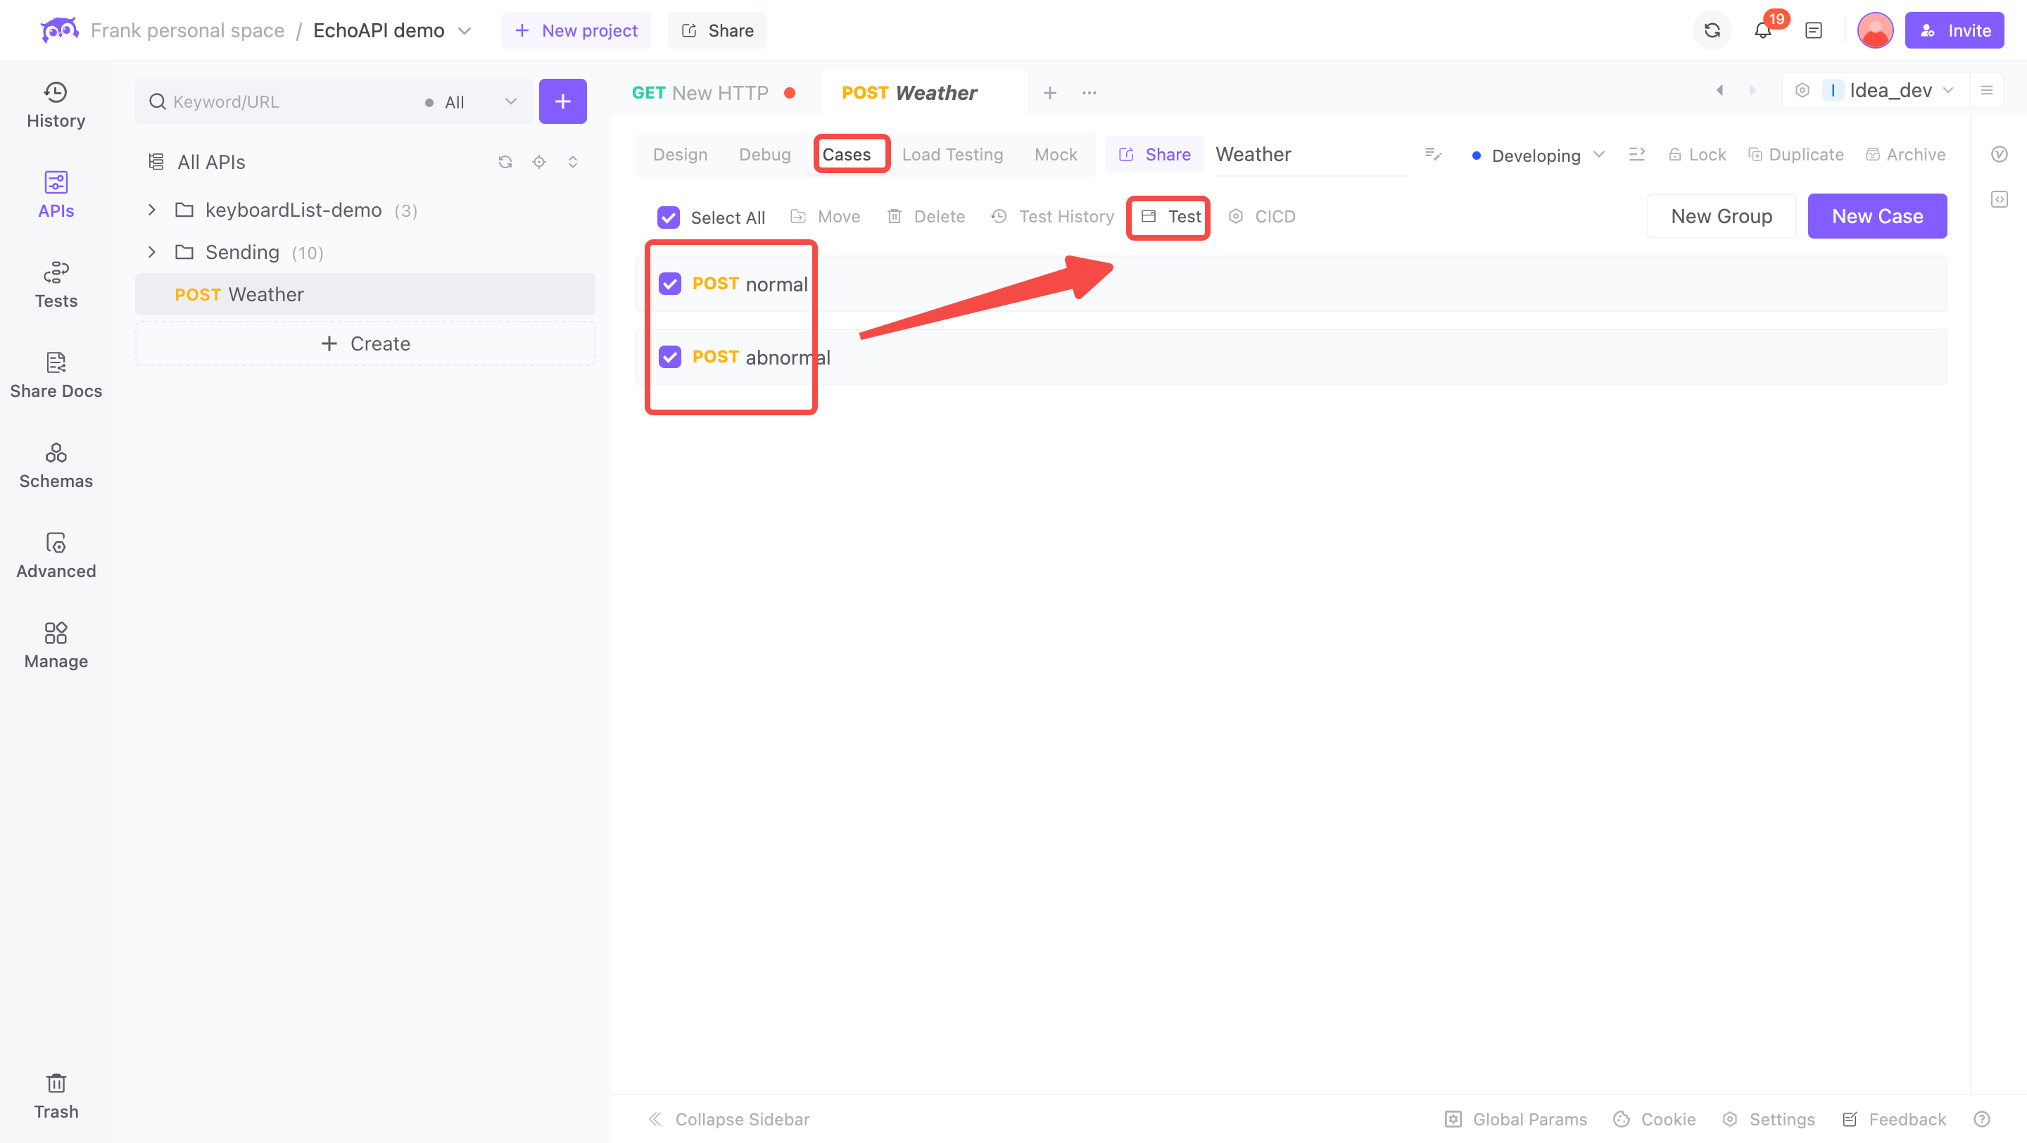
Task: Toggle the POST normal case checkbox
Action: (x=669, y=284)
